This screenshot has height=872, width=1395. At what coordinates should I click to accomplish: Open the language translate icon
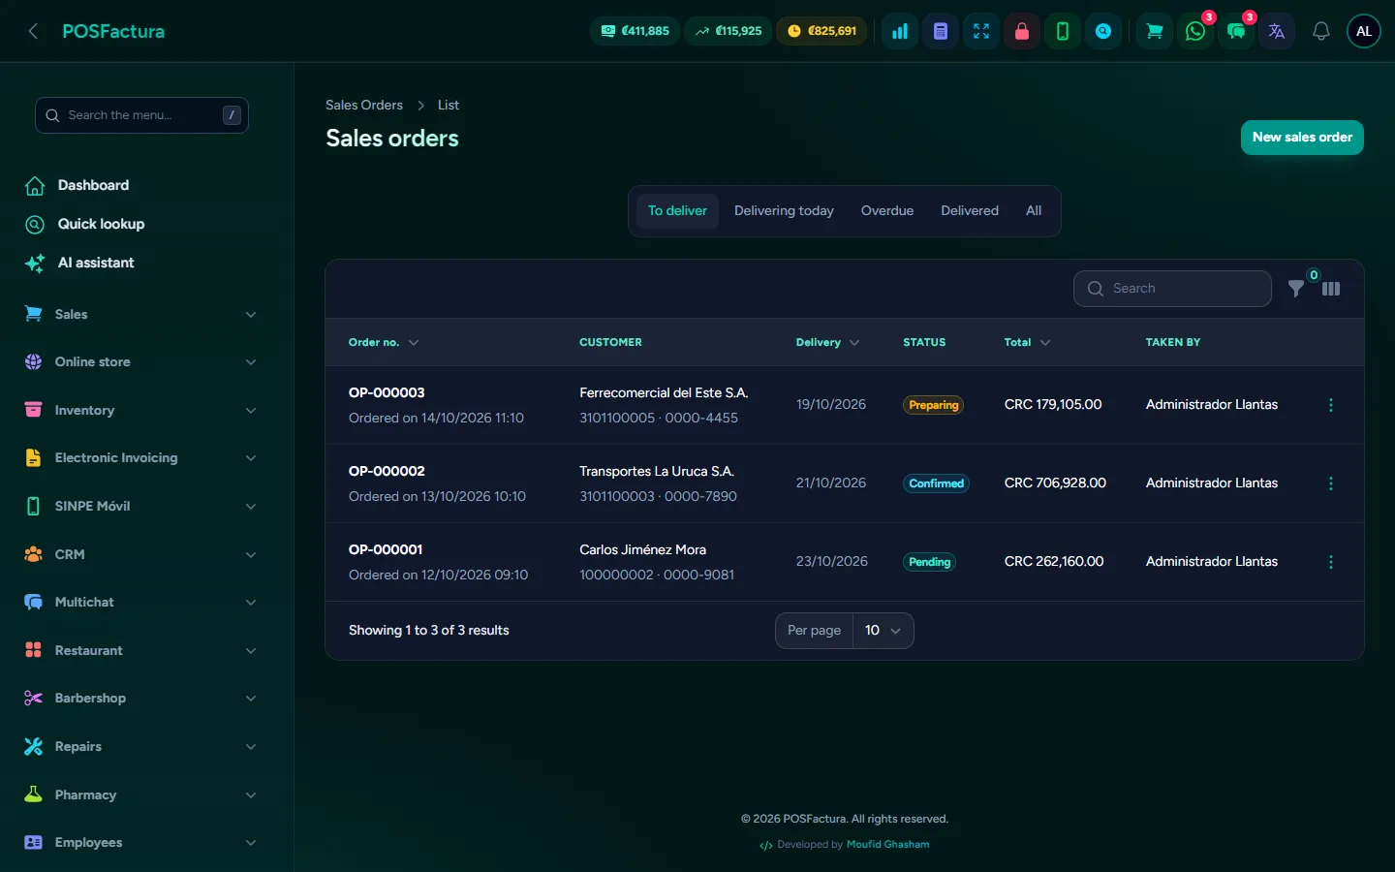[x=1277, y=31]
